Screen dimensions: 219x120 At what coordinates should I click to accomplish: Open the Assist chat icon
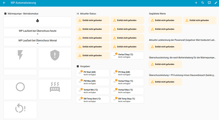click(x=209, y=3)
